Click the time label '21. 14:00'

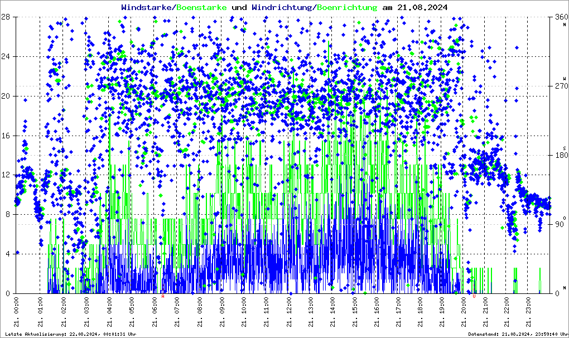pyautogui.click(x=332, y=312)
